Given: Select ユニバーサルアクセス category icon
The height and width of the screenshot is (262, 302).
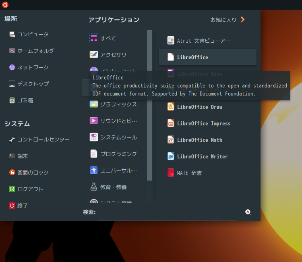Looking at the screenshot, I should point(94,170).
